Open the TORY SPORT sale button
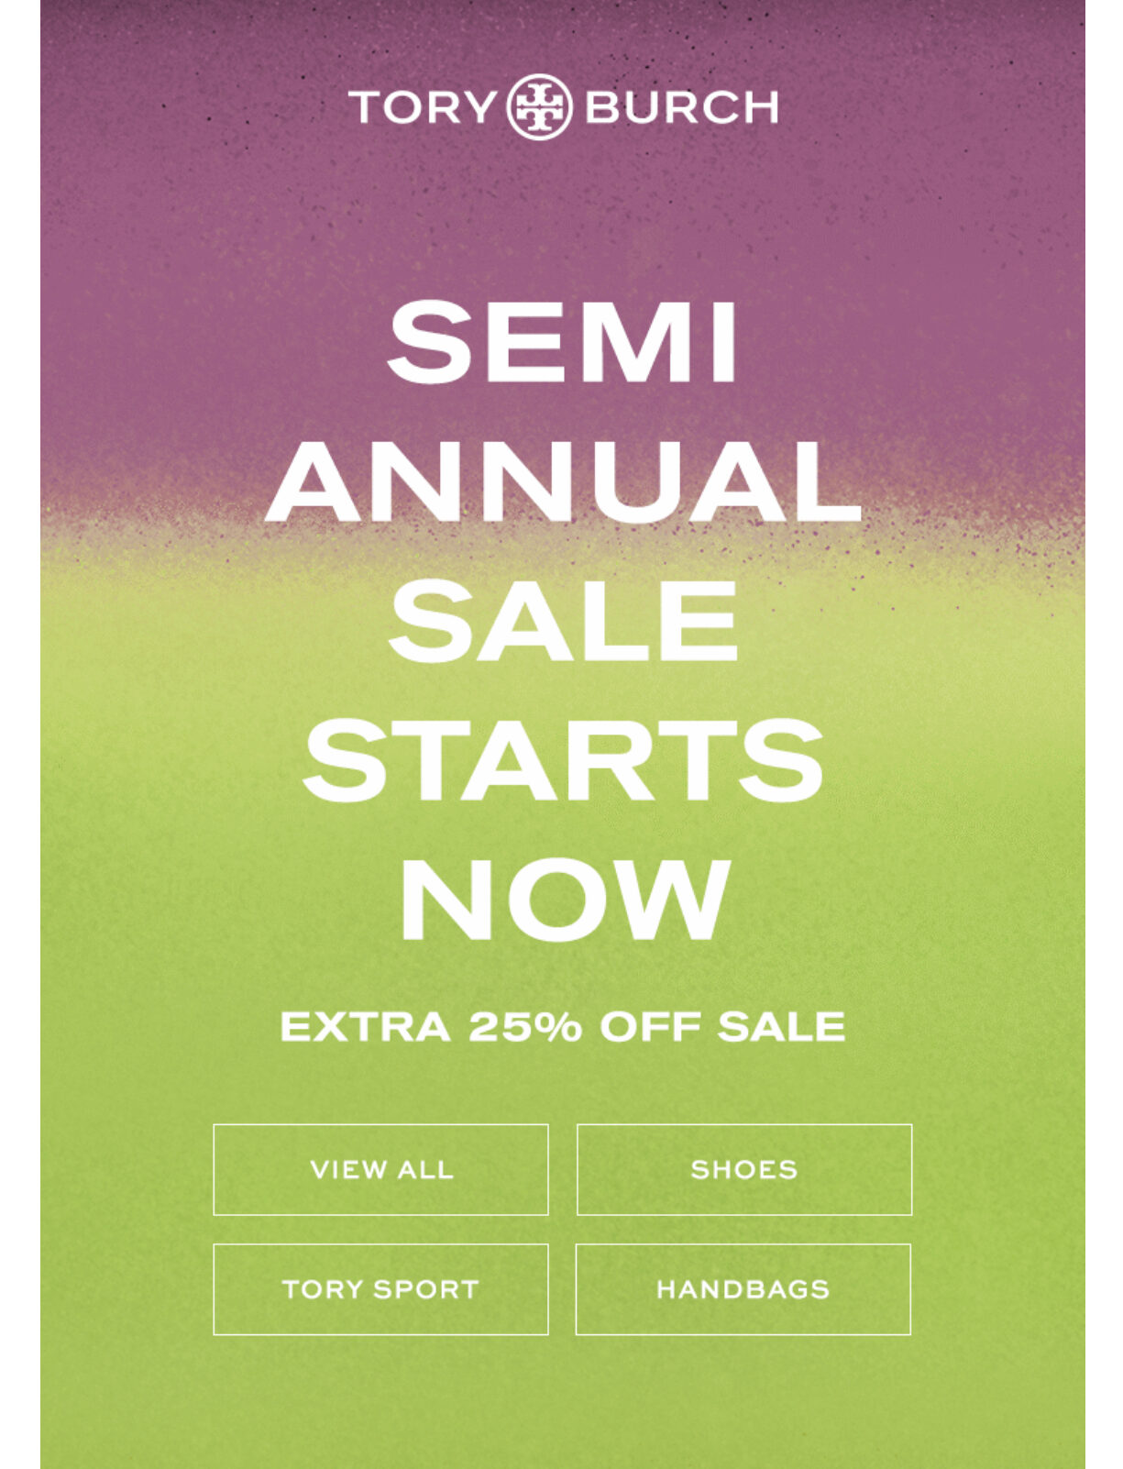This screenshot has height=1469, width=1123. pos(381,1288)
